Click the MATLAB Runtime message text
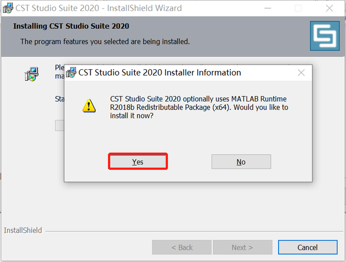346x262 pixels. coord(198,107)
